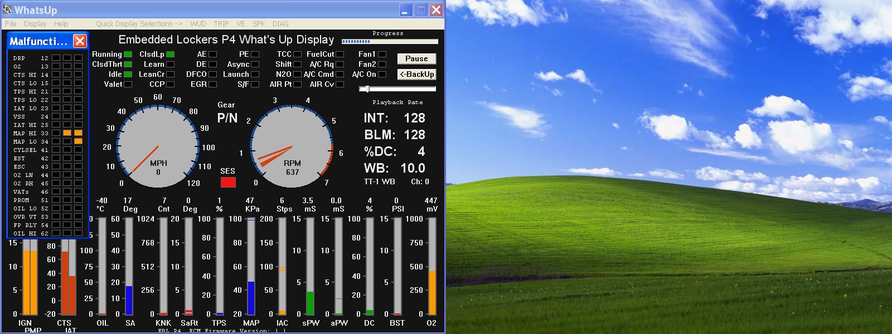Image resolution: width=892 pixels, height=334 pixels.
Task: Toggle the Running status checkbox
Action: pyautogui.click(x=128, y=54)
